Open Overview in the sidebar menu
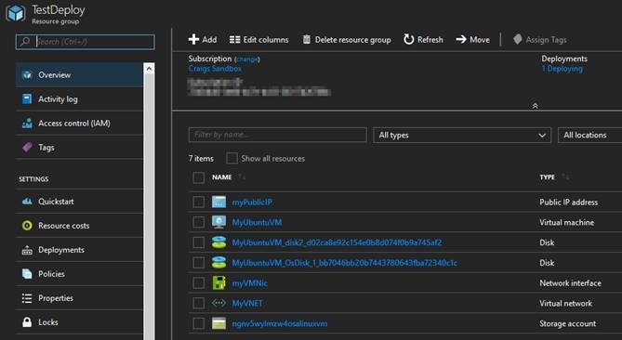The height and width of the screenshot is (340, 622). click(x=79, y=75)
